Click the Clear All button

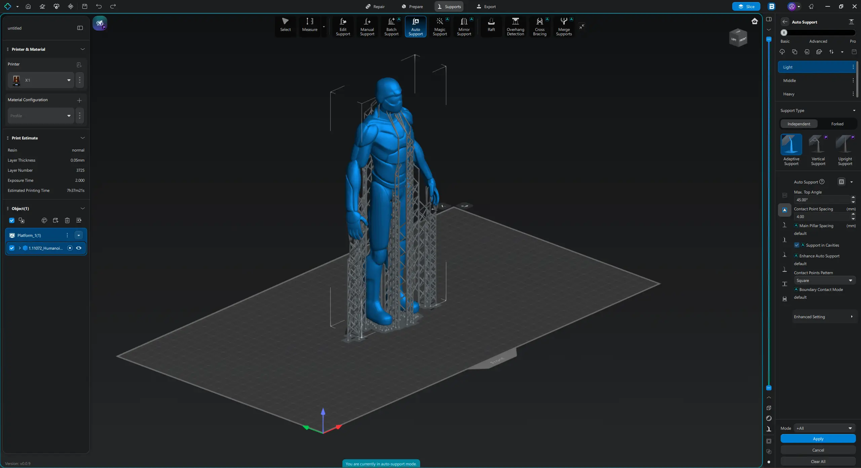(818, 462)
